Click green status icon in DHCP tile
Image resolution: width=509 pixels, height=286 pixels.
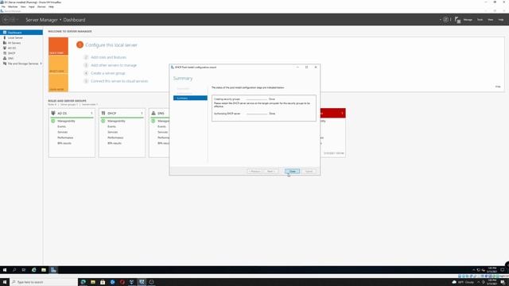tap(103, 121)
